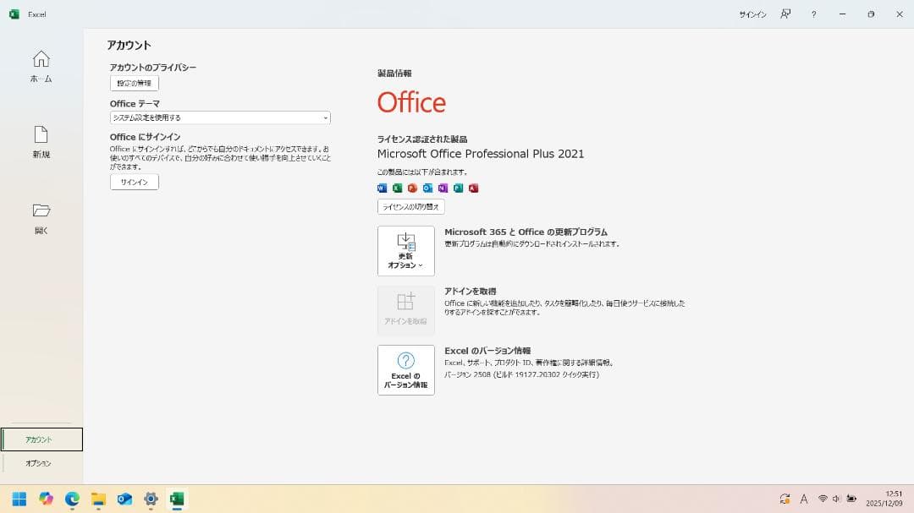Open オプション from the left sidebar
This screenshot has height=513, width=914.
point(39,463)
